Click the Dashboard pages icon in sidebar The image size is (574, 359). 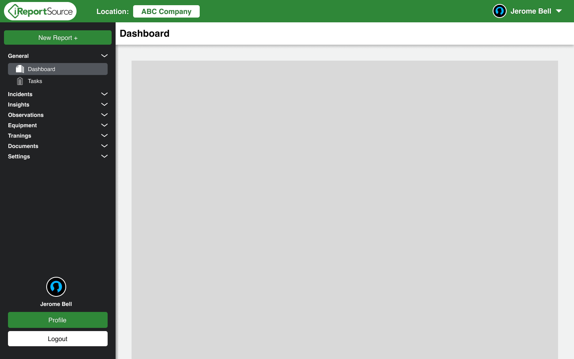pyautogui.click(x=20, y=69)
